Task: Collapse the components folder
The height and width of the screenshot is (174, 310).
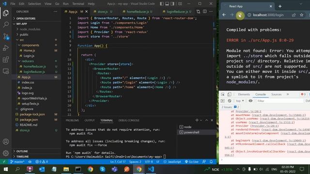Action: (x=30, y=45)
